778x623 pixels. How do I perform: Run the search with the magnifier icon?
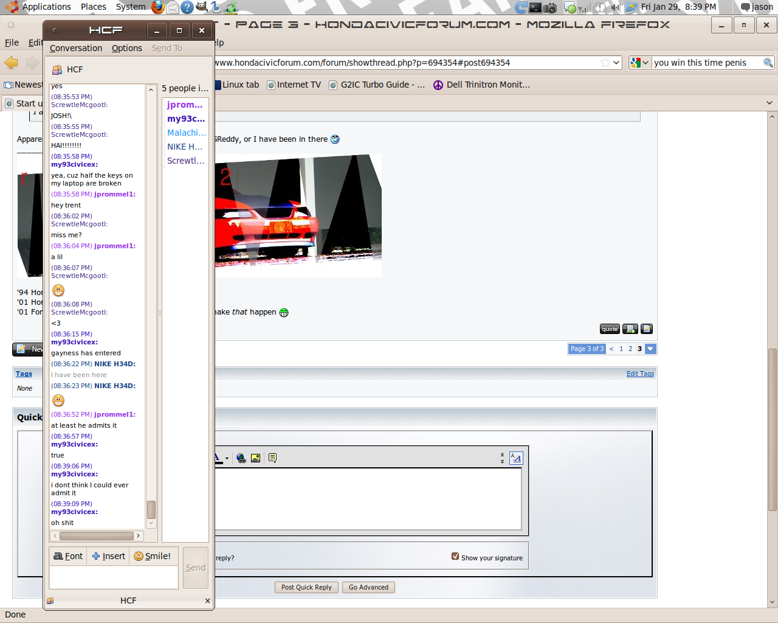tap(768, 63)
